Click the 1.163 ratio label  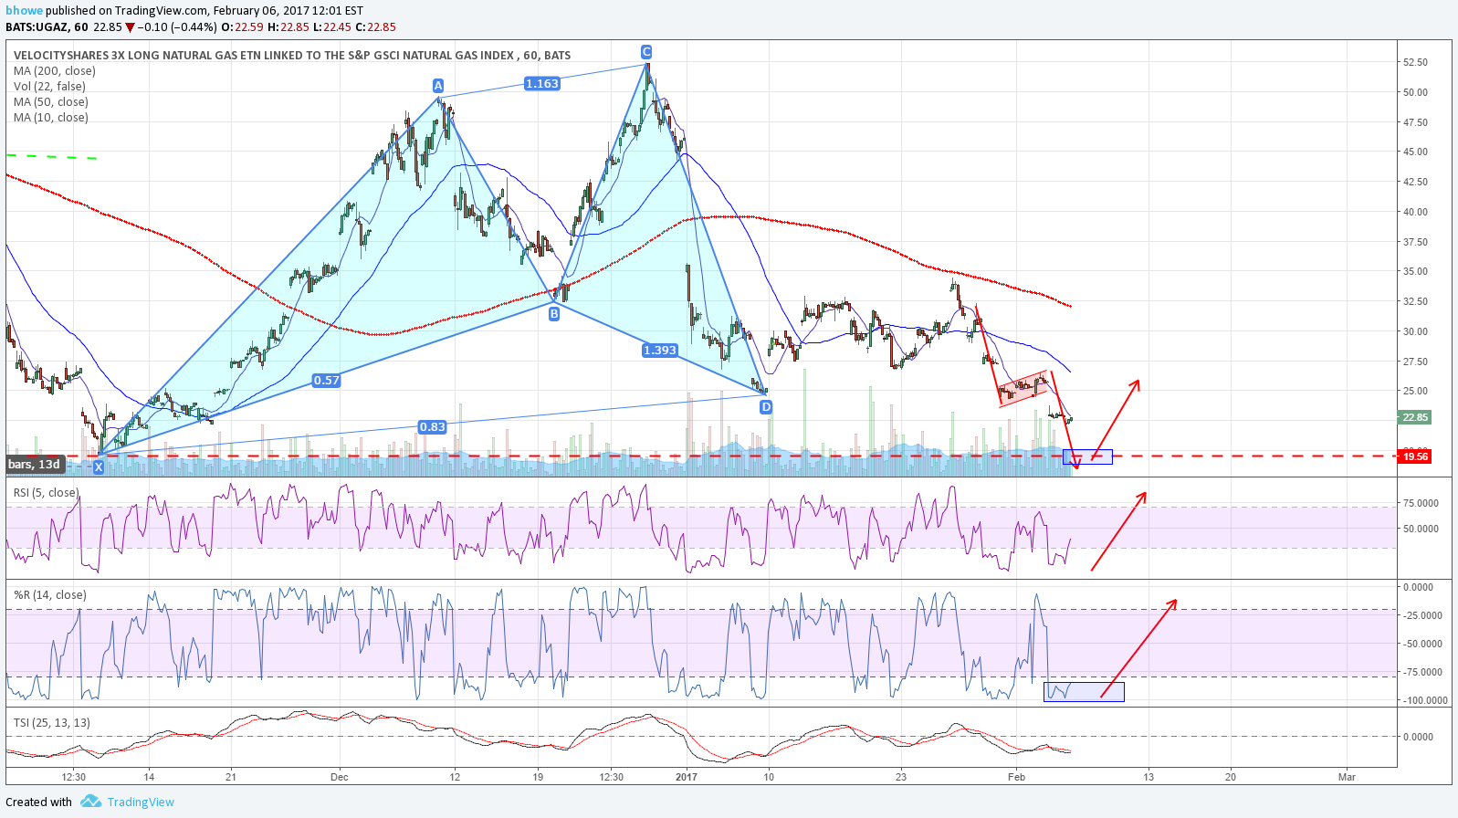coord(542,84)
